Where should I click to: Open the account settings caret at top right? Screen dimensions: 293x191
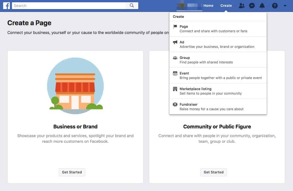(x=285, y=5)
